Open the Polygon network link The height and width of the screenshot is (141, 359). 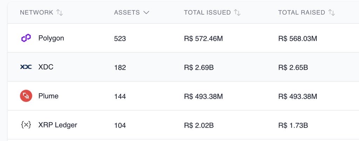[x=51, y=38]
